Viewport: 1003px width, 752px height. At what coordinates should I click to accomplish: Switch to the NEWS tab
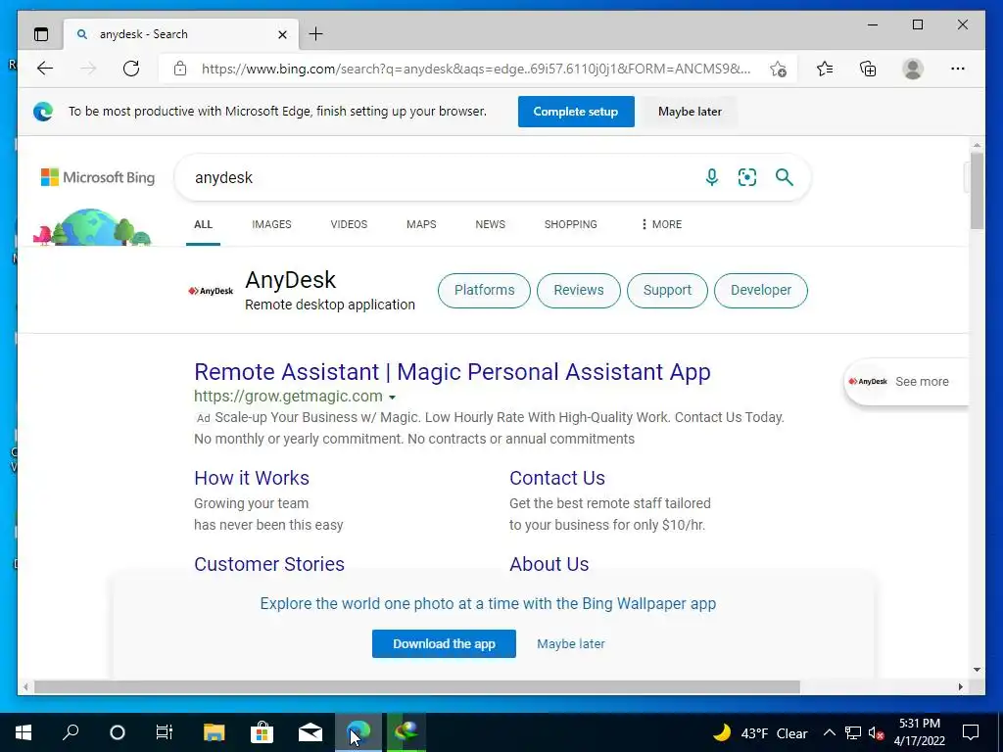[490, 224]
